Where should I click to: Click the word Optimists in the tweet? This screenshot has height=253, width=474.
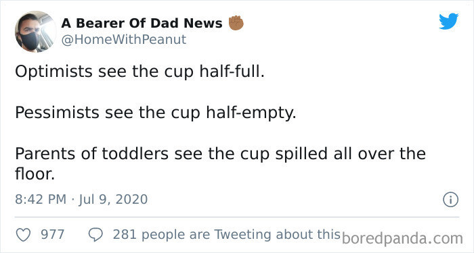point(53,72)
